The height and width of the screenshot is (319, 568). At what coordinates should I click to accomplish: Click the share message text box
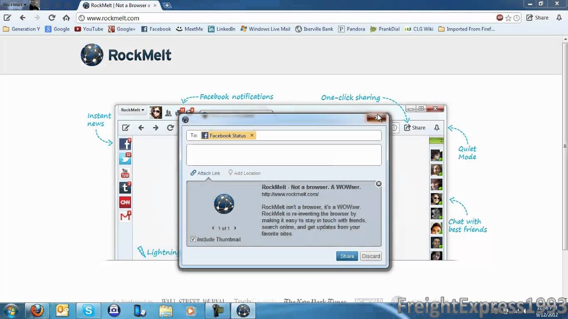(x=284, y=155)
